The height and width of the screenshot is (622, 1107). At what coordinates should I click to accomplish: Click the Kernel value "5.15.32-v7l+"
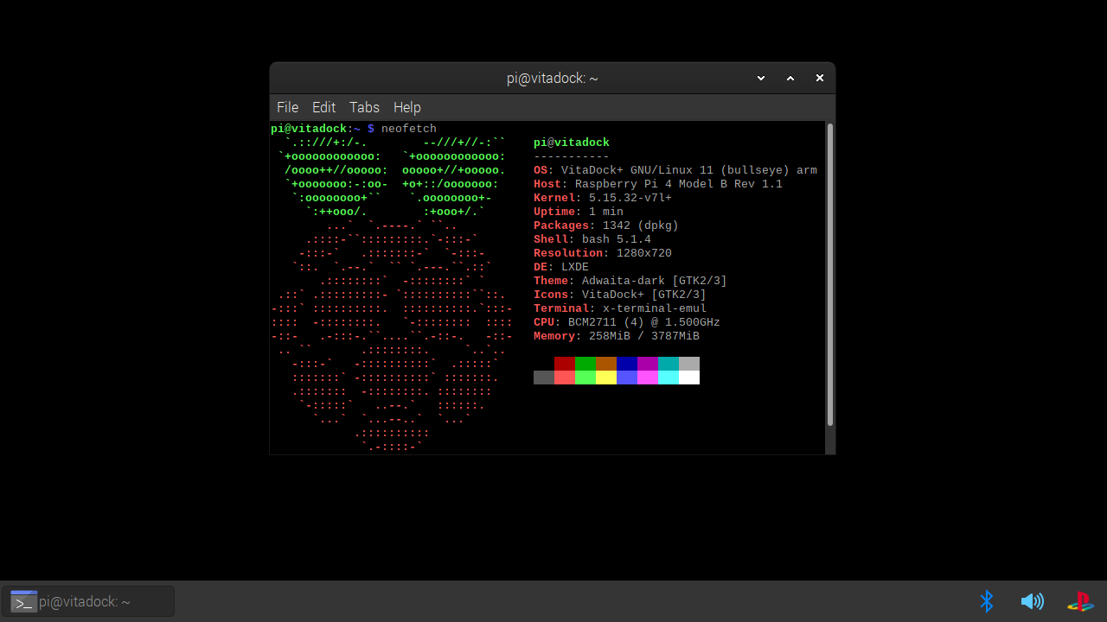[630, 198]
